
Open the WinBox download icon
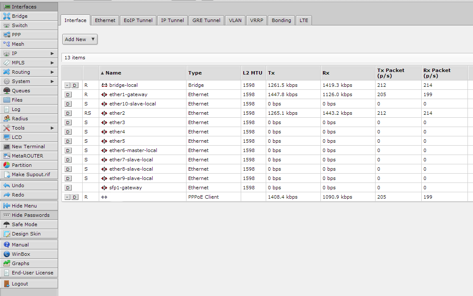point(7,254)
